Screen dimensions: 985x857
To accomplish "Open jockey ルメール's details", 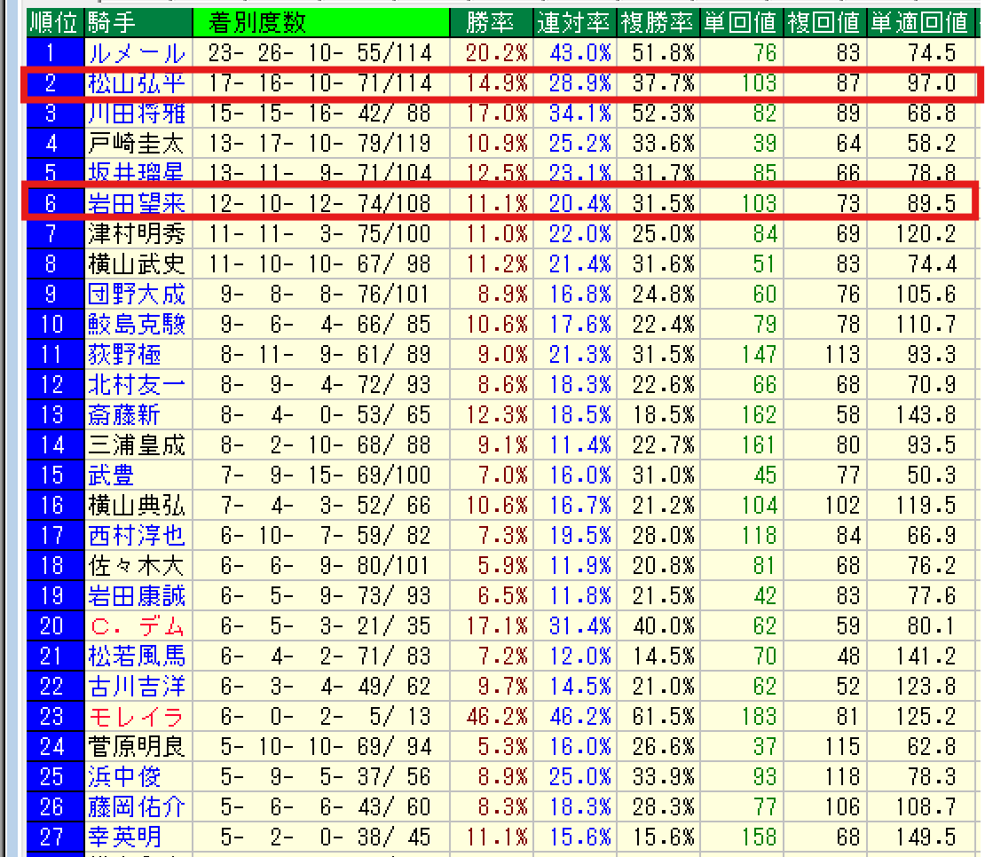I will (x=137, y=53).
